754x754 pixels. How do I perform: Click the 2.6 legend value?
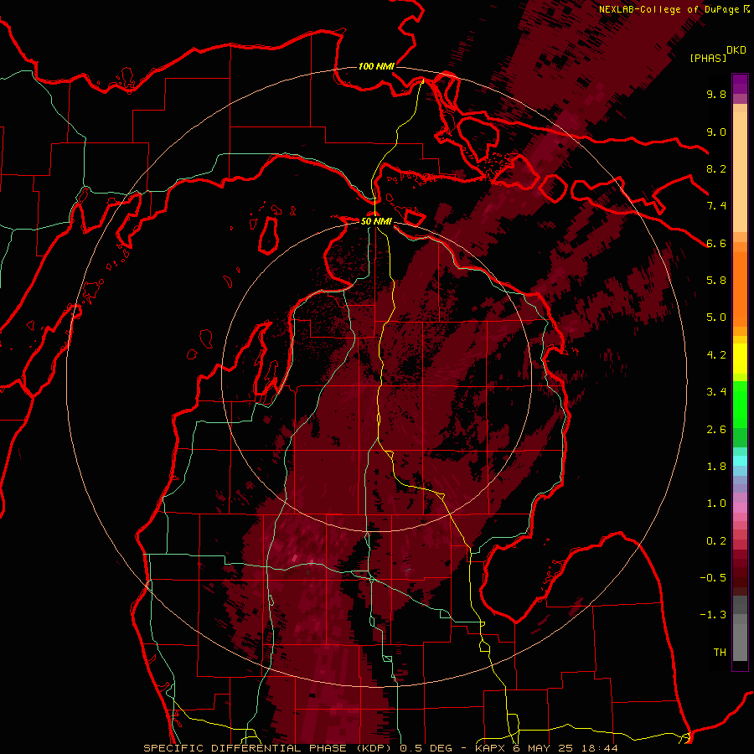[716, 430]
